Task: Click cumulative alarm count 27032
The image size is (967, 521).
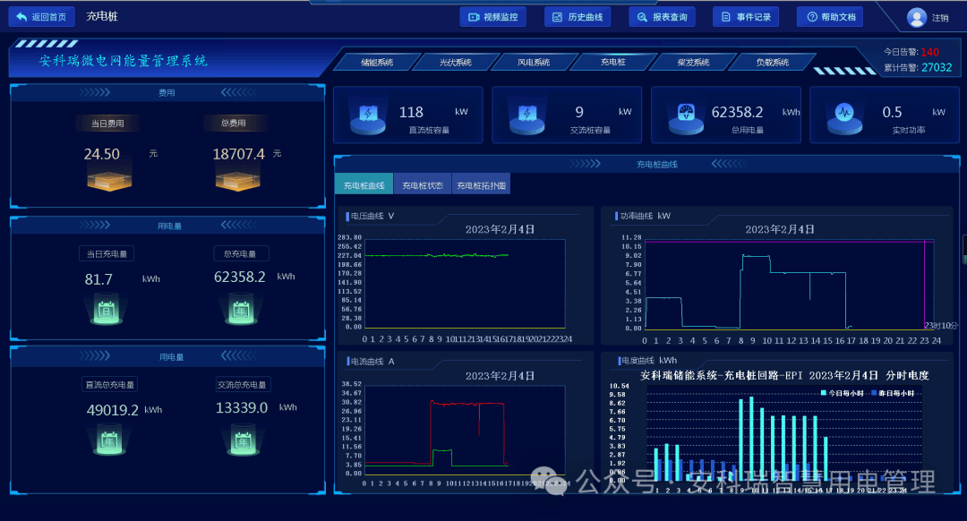Action: click(937, 68)
